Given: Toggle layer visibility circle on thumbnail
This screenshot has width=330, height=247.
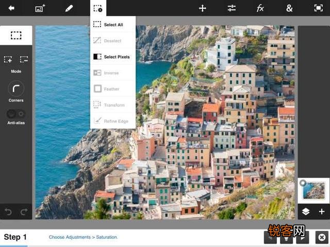Looking at the screenshot, I should tap(303, 183).
